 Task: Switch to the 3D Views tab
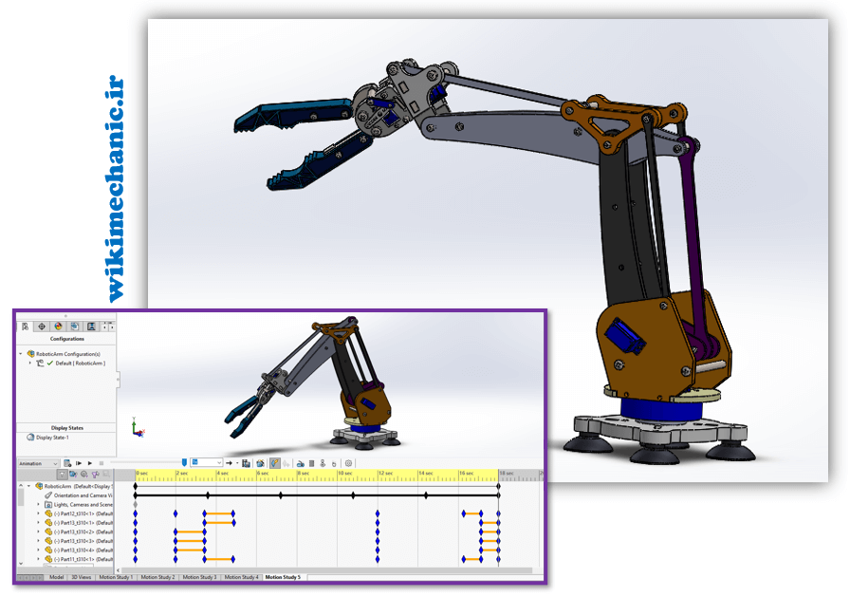(82, 577)
